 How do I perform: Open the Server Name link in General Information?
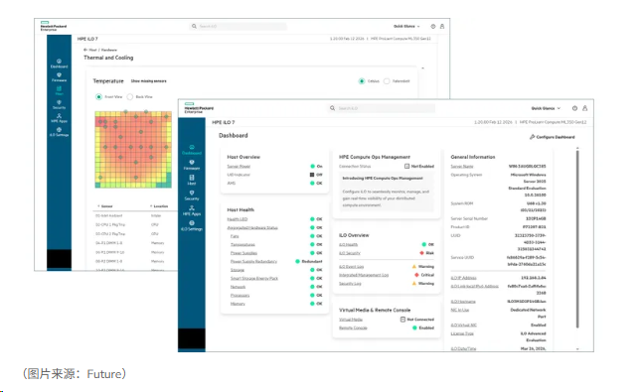coord(462,166)
